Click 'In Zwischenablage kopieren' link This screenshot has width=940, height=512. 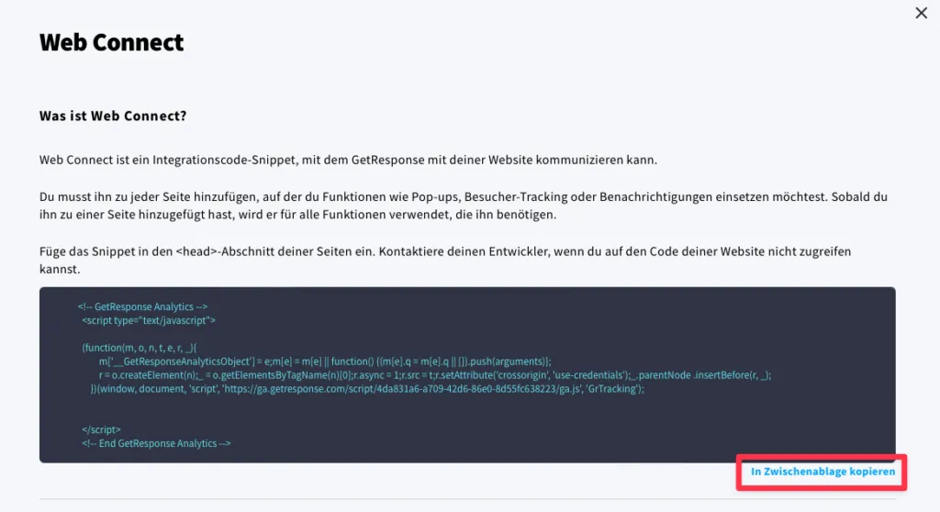click(x=822, y=472)
